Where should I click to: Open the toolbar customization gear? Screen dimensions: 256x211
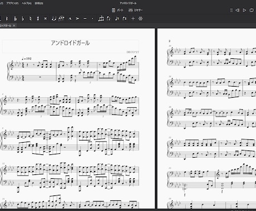point(141,18)
